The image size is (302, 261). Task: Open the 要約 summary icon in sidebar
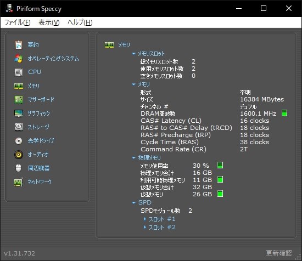(x=19, y=45)
